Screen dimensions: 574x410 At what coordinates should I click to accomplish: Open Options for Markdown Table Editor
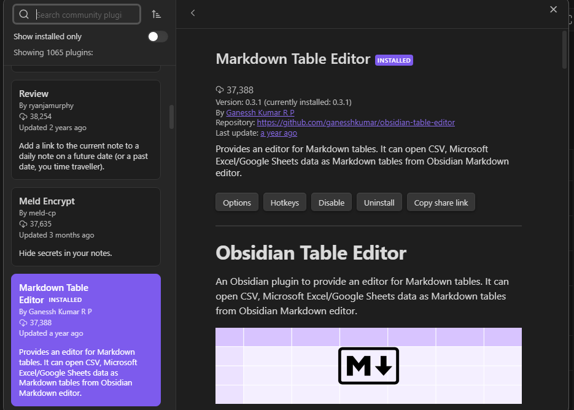tap(236, 202)
